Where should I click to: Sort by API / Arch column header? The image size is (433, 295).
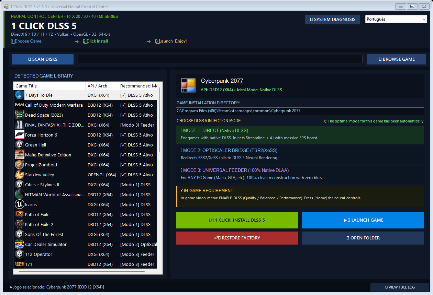tap(102, 86)
